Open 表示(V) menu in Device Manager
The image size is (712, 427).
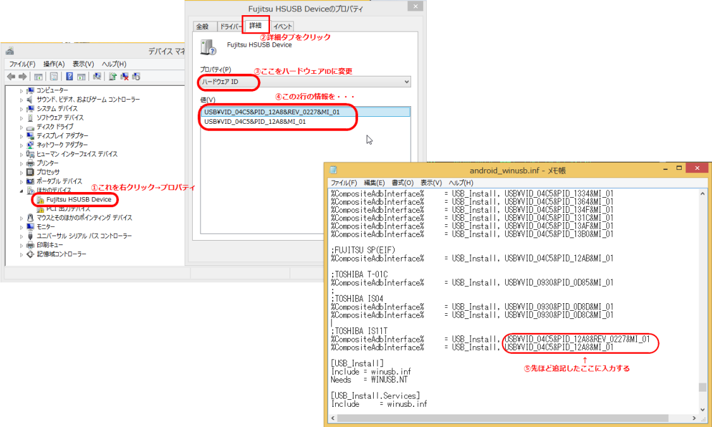(x=83, y=64)
